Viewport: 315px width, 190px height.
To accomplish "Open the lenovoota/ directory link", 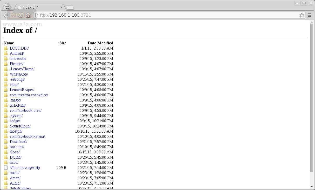I will [x=18, y=59].
